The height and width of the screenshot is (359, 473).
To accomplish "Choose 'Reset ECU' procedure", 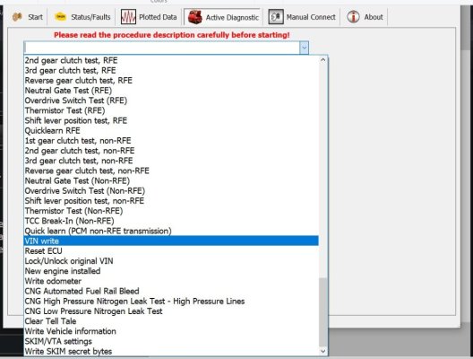I will click(x=171, y=250).
